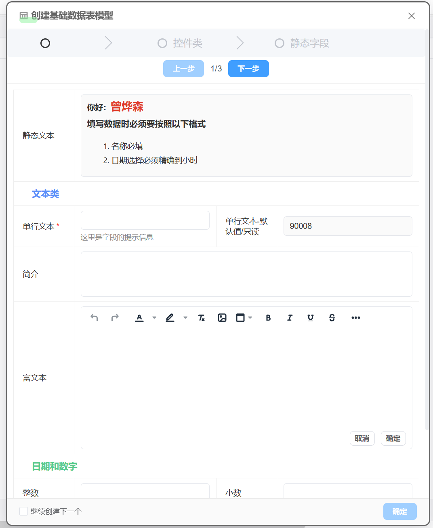The image size is (433, 528).
Task: Expand the highlight color dropdown arrow
Action: pos(185,318)
